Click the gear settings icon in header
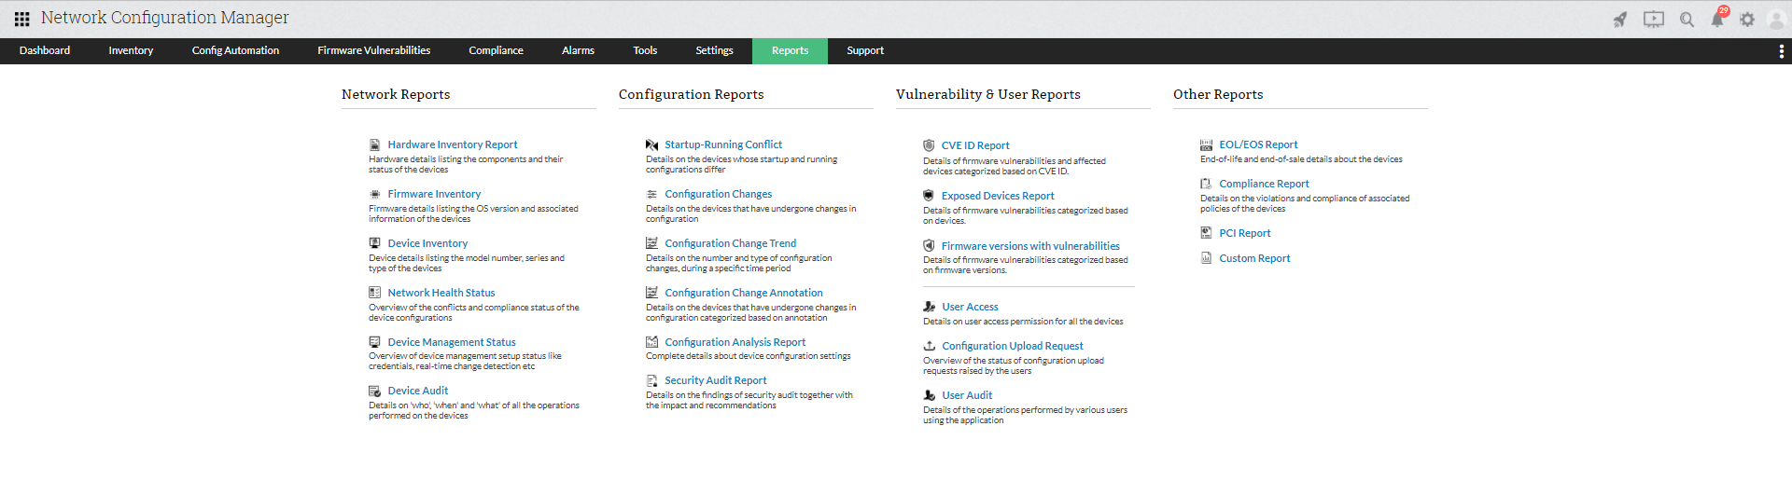Screen dimensions: 1792x481 [1747, 20]
